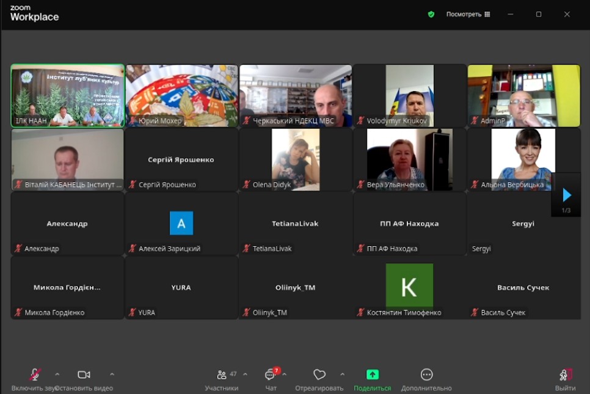This screenshot has width=590, height=394.
Task: Click muted mic icon beside Черкаський НДЕКЦ МВС
Action: click(247, 121)
